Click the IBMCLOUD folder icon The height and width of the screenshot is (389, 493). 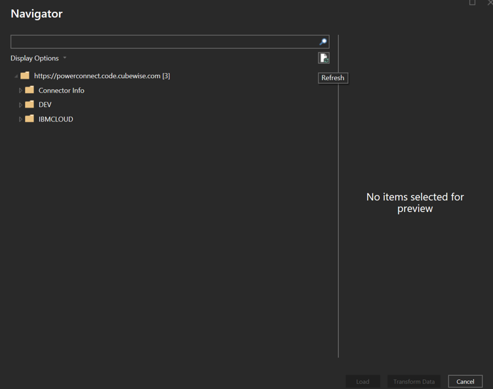pyautogui.click(x=30, y=119)
